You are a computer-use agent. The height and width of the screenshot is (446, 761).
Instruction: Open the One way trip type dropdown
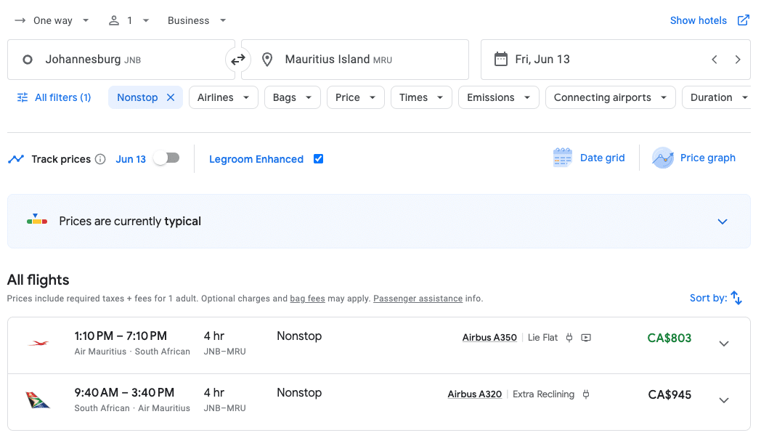point(52,20)
